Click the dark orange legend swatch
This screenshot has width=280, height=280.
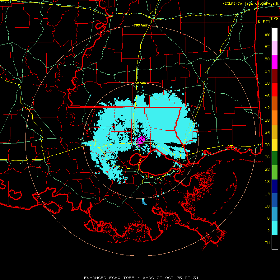pos(275,104)
